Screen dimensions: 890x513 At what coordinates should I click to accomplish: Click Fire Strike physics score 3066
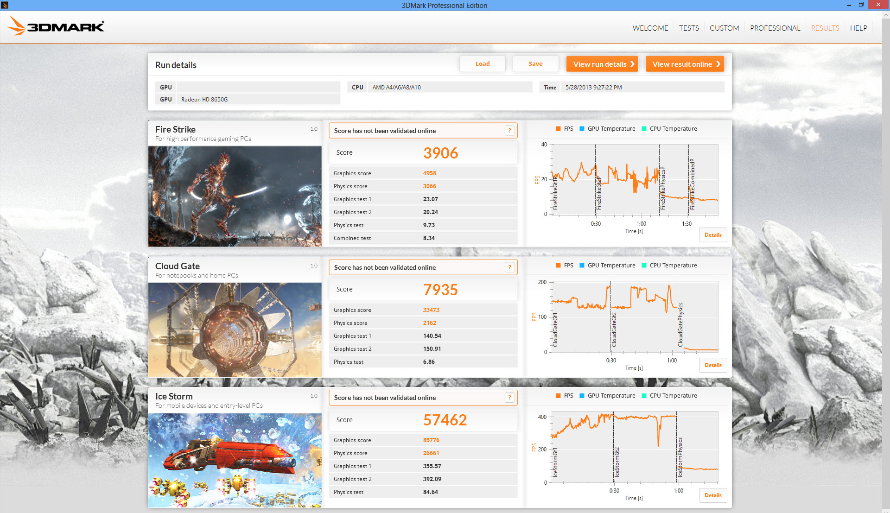click(x=429, y=186)
